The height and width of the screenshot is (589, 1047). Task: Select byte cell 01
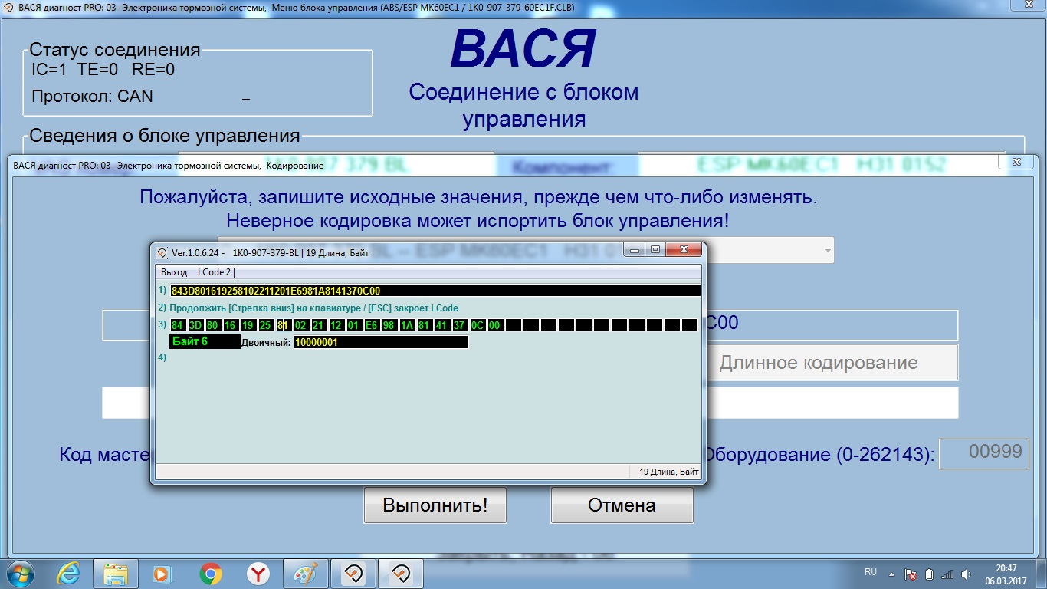coord(354,325)
